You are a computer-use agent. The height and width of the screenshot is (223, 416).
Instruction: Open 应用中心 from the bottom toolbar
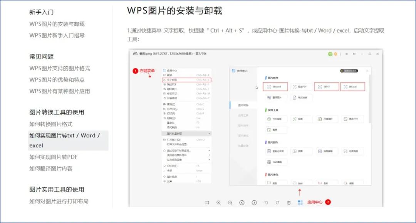[x=307, y=202]
